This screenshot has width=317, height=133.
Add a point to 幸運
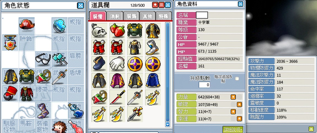[x=239, y=119]
